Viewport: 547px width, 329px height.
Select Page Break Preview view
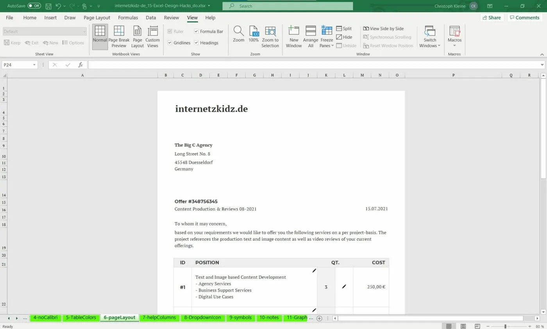pos(118,35)
